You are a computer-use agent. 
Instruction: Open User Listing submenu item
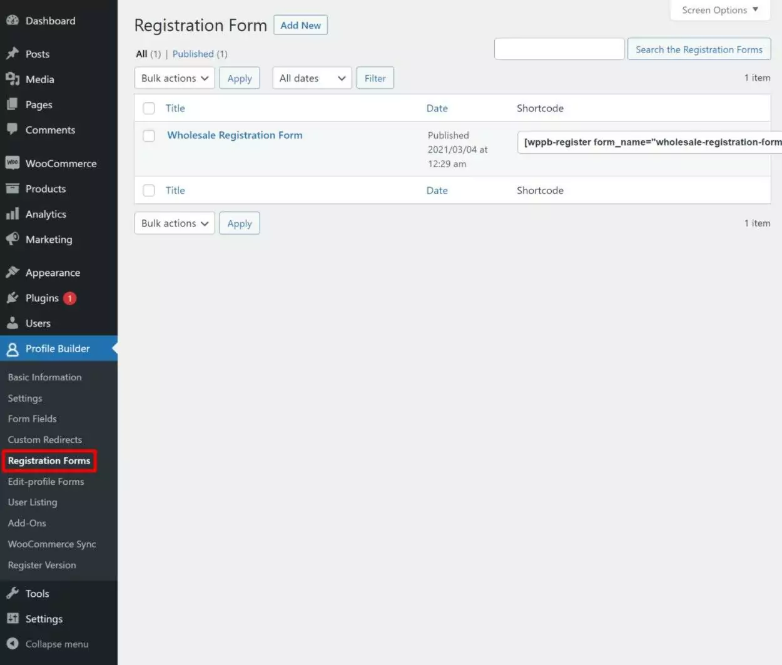pos(32,502)
